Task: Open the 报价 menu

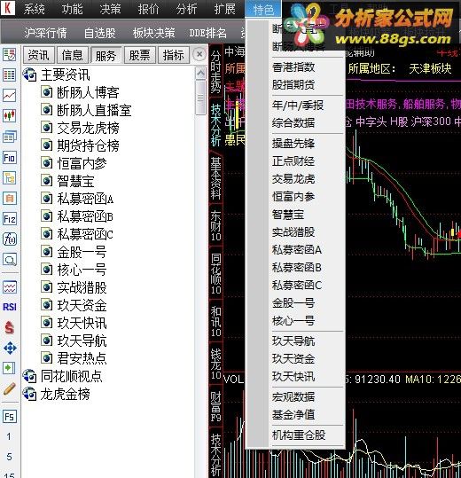Action: pyautogui.click(x=148, y=9)
